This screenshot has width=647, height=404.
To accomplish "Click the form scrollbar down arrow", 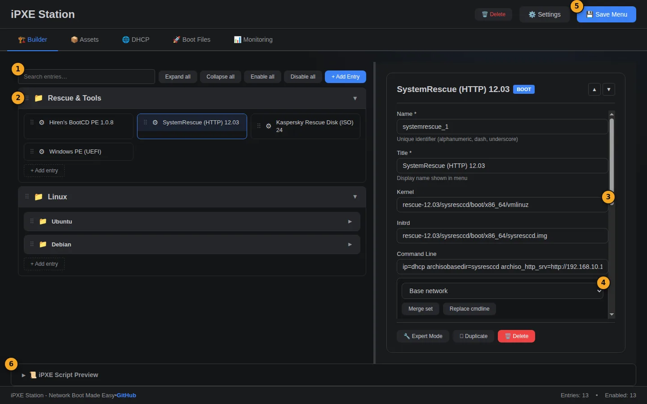I will (612, 315).
